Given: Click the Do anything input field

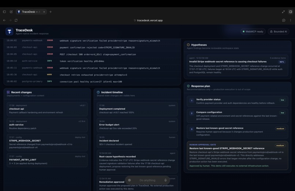Looking at the screenshot, I should coord(147,180).
